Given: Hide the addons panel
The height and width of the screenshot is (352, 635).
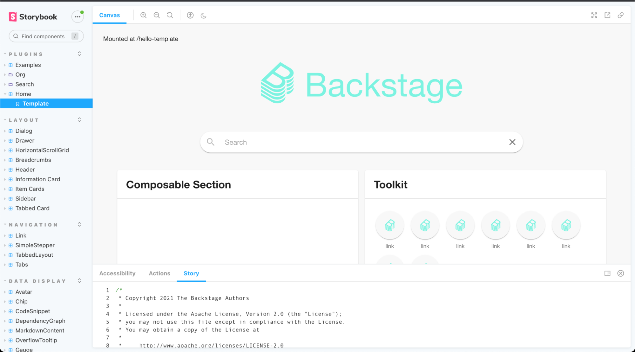Looking at the screenshot, I should [x=620, y=273].
